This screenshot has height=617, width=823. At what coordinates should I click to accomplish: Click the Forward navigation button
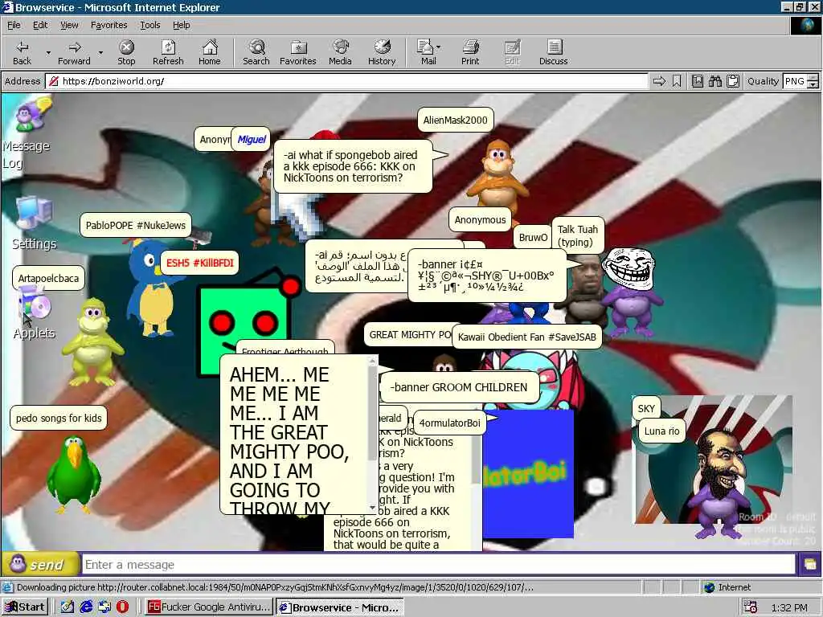[x=74, y=52]
